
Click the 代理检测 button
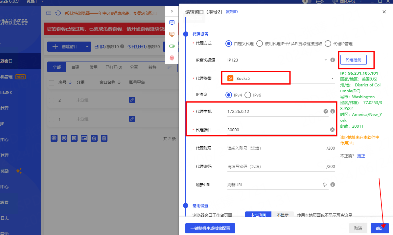pos(353,60)
